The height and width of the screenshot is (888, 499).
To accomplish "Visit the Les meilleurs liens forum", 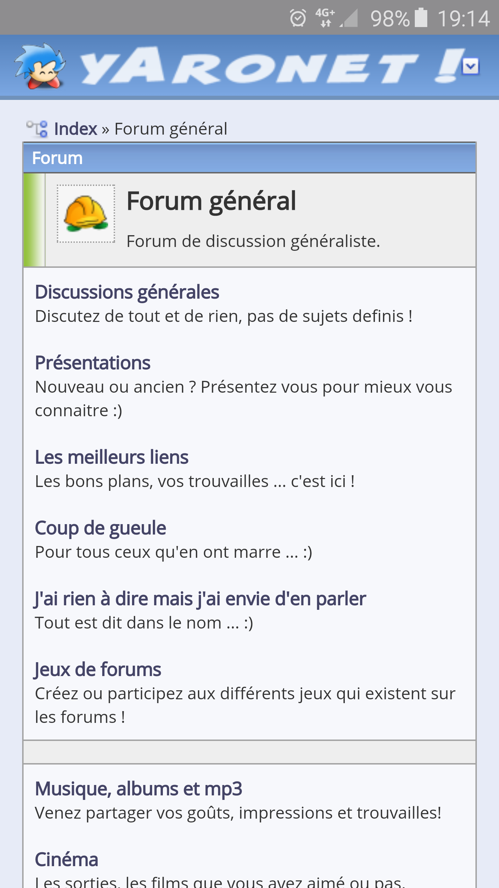I will pos(112,457).
